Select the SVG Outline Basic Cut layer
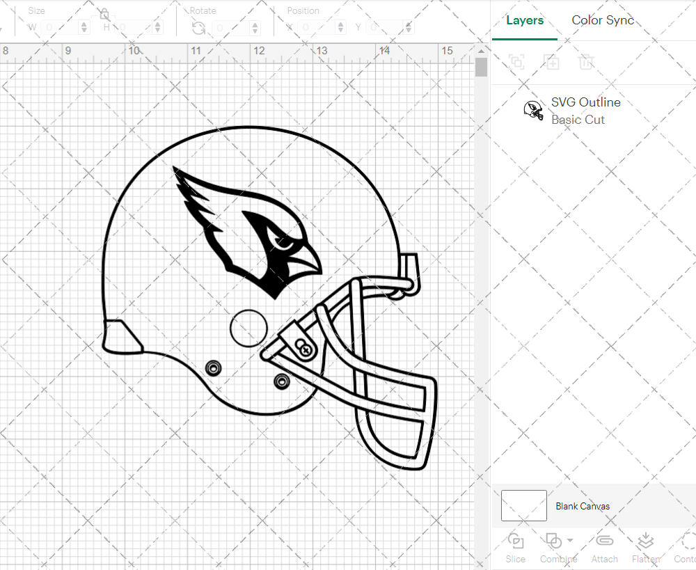Screen dimensions: 696x570 tap(586, 111)
